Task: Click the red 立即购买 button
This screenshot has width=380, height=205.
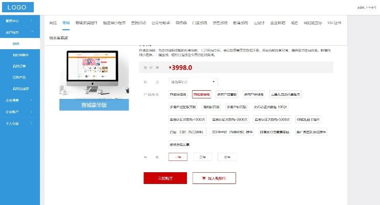Action: pos(165,178)
